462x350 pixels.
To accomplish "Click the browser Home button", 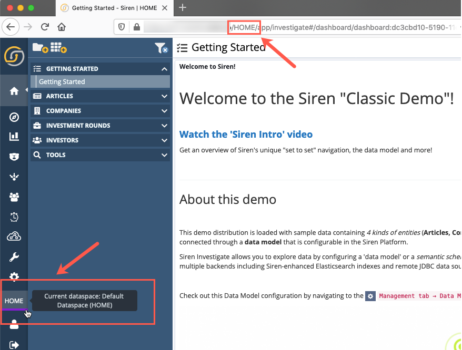I will 62,27.
